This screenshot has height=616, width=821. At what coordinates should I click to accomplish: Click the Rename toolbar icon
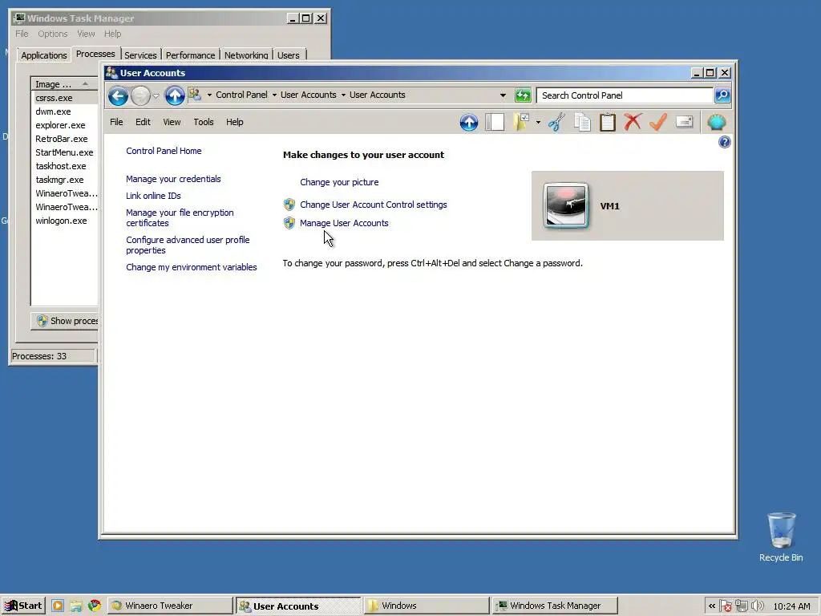(x=685, y=122)
